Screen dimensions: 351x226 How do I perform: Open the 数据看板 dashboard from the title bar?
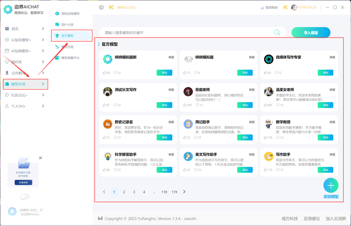coord(269,7)
